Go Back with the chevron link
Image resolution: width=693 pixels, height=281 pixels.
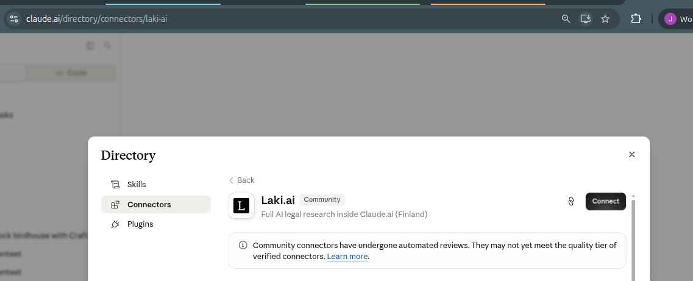(241, 180)
